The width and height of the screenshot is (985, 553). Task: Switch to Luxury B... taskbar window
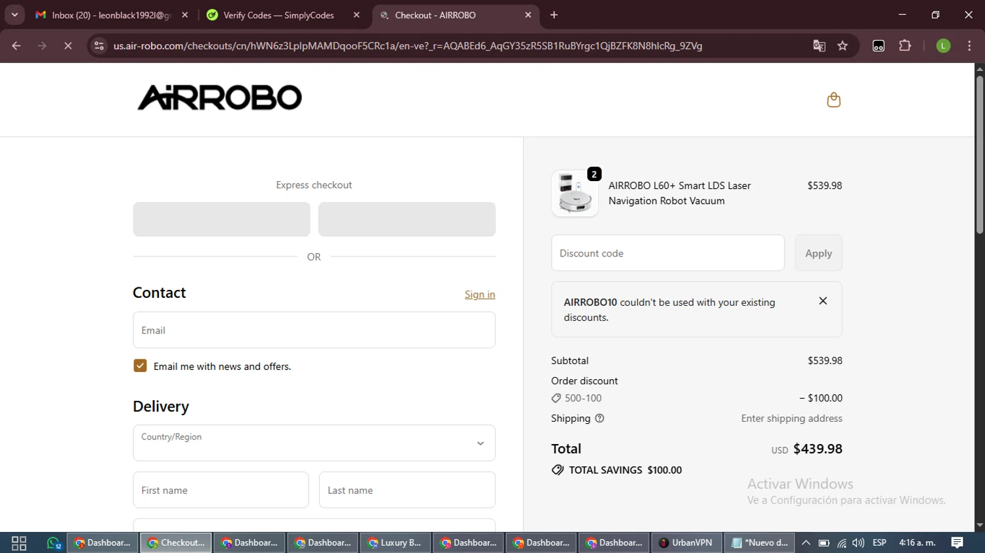coord(395,543)
